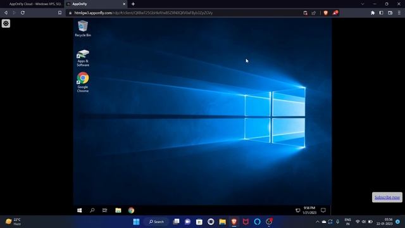Image resolution: width=405 pixels, height=228 pixels.
Task: Open Microsoft Teams Chat on host taskbar
Action: pyautogui.click(x=188, y=222)
